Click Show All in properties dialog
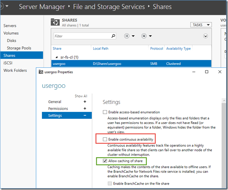Image resolution: width=228 pixels, height=190 pixels. click(81, 96)
